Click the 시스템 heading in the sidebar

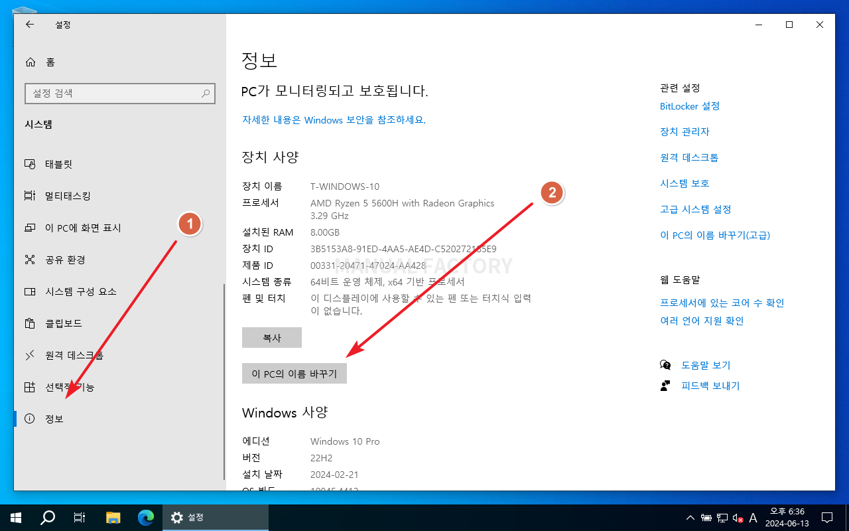[x=38, y=125]
